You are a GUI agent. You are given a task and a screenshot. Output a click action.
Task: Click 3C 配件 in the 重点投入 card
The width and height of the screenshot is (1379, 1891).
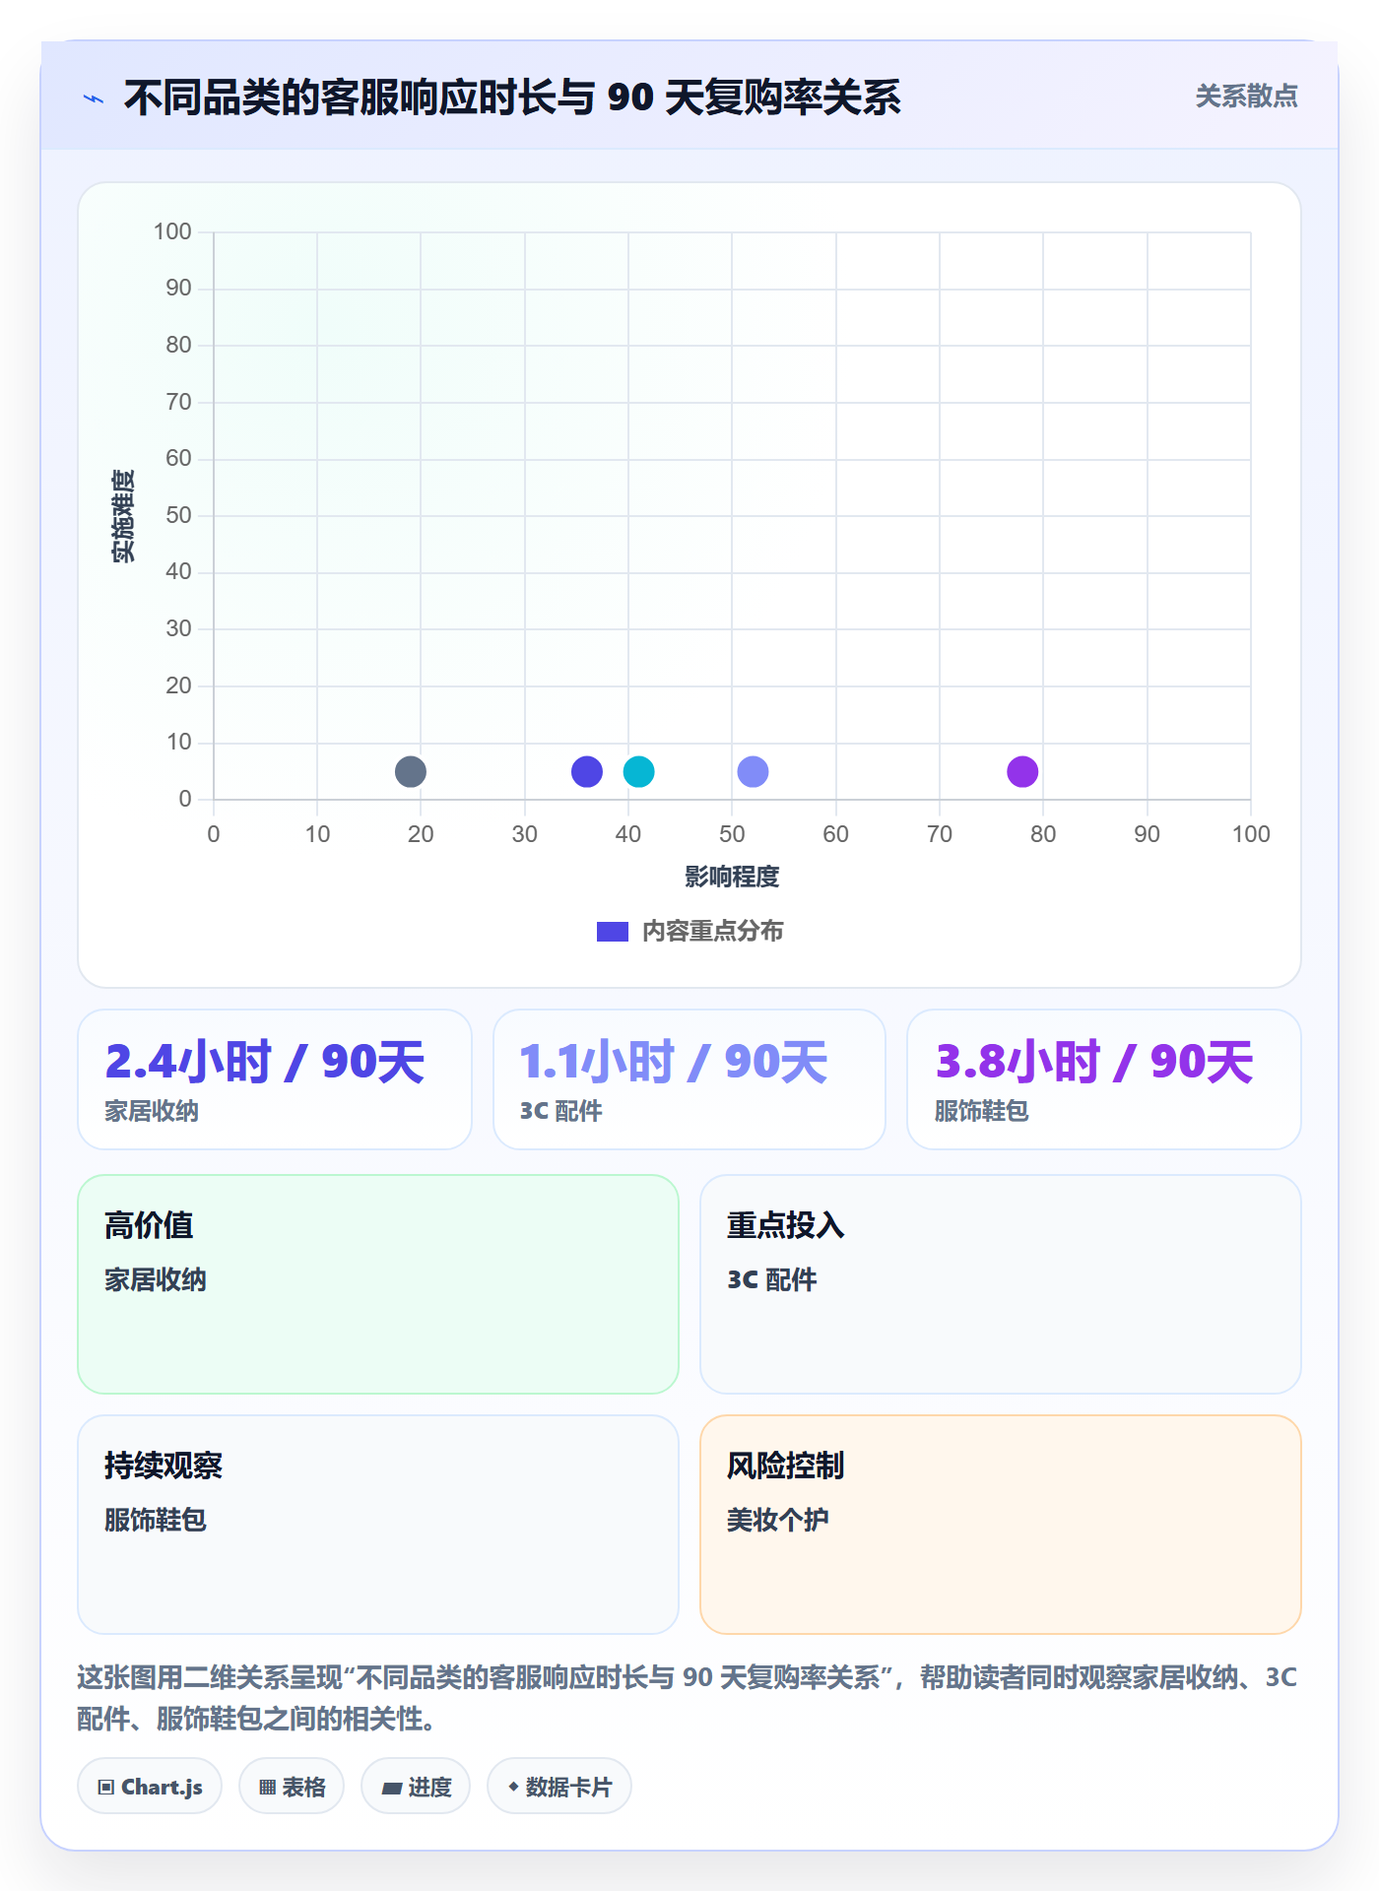(x=772, y=1280)
